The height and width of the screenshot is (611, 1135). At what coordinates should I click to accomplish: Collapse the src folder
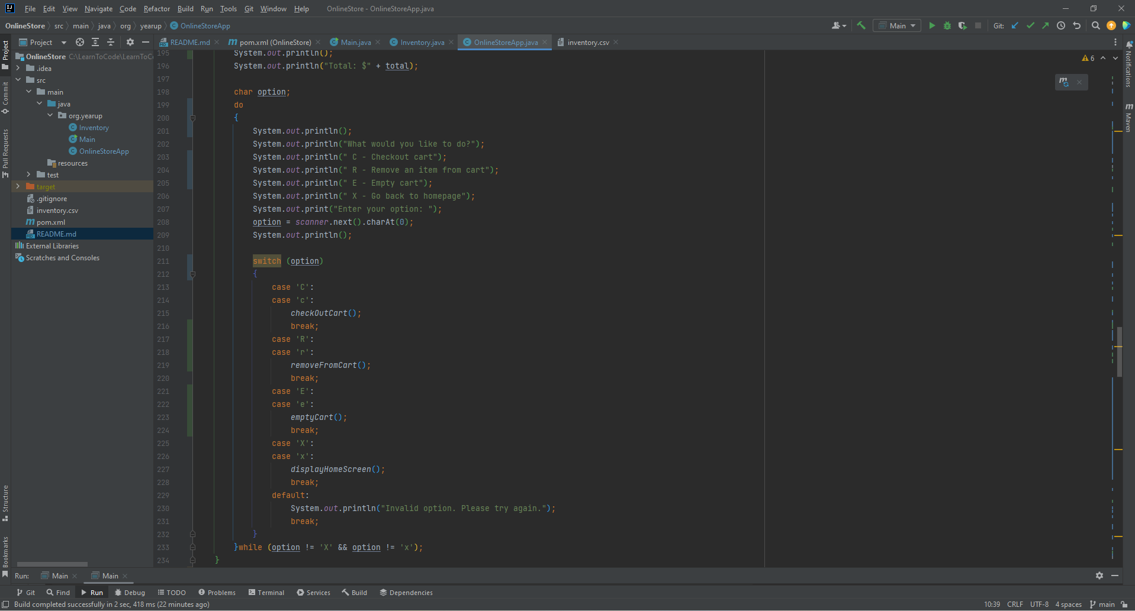pos(18,80)
